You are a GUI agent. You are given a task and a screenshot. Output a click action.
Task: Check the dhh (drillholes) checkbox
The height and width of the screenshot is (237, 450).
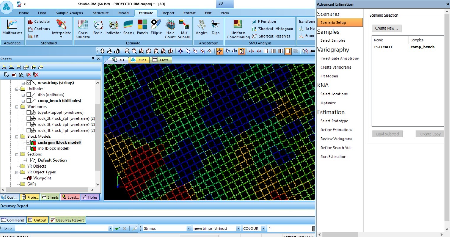coord(29,95)
